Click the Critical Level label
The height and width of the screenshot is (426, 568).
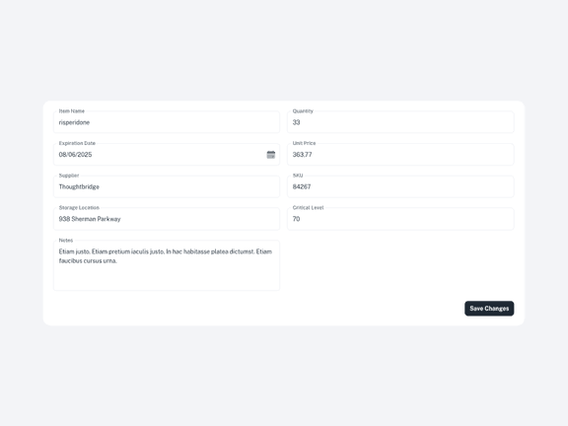(308, 207)
